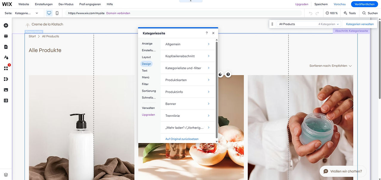The width and height of the screenshot is (381, 180).
Task: Open the Hilfe menu
Action: point(110,4)
